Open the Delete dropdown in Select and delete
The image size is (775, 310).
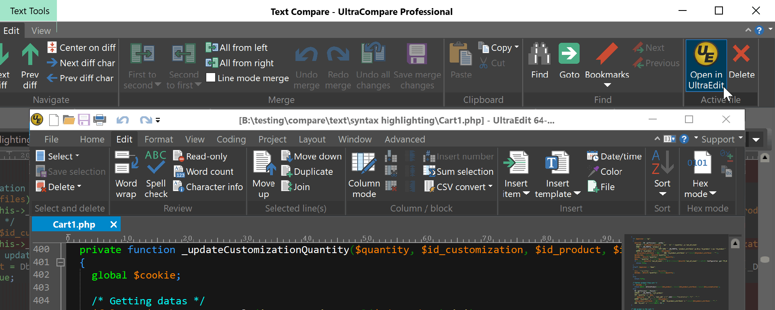[x=79, y=186]
